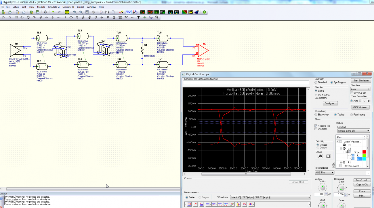The width and height of the screenshot is (374, 208).
Task: Click the print icon in main toolbar
Action: click(x=45, y=12)
